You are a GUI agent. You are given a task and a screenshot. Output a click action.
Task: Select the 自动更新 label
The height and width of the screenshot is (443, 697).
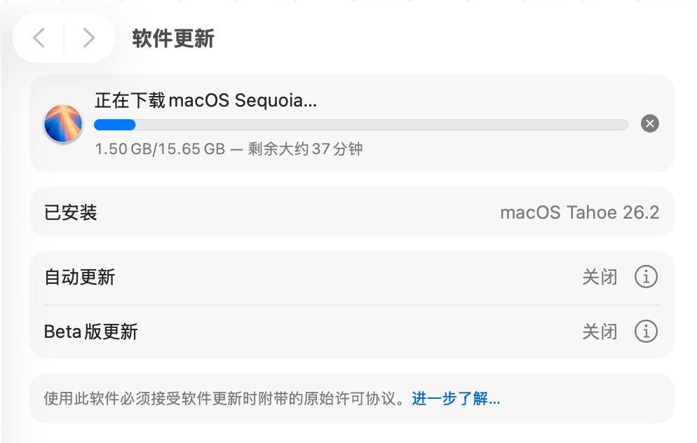pos(79,278)
